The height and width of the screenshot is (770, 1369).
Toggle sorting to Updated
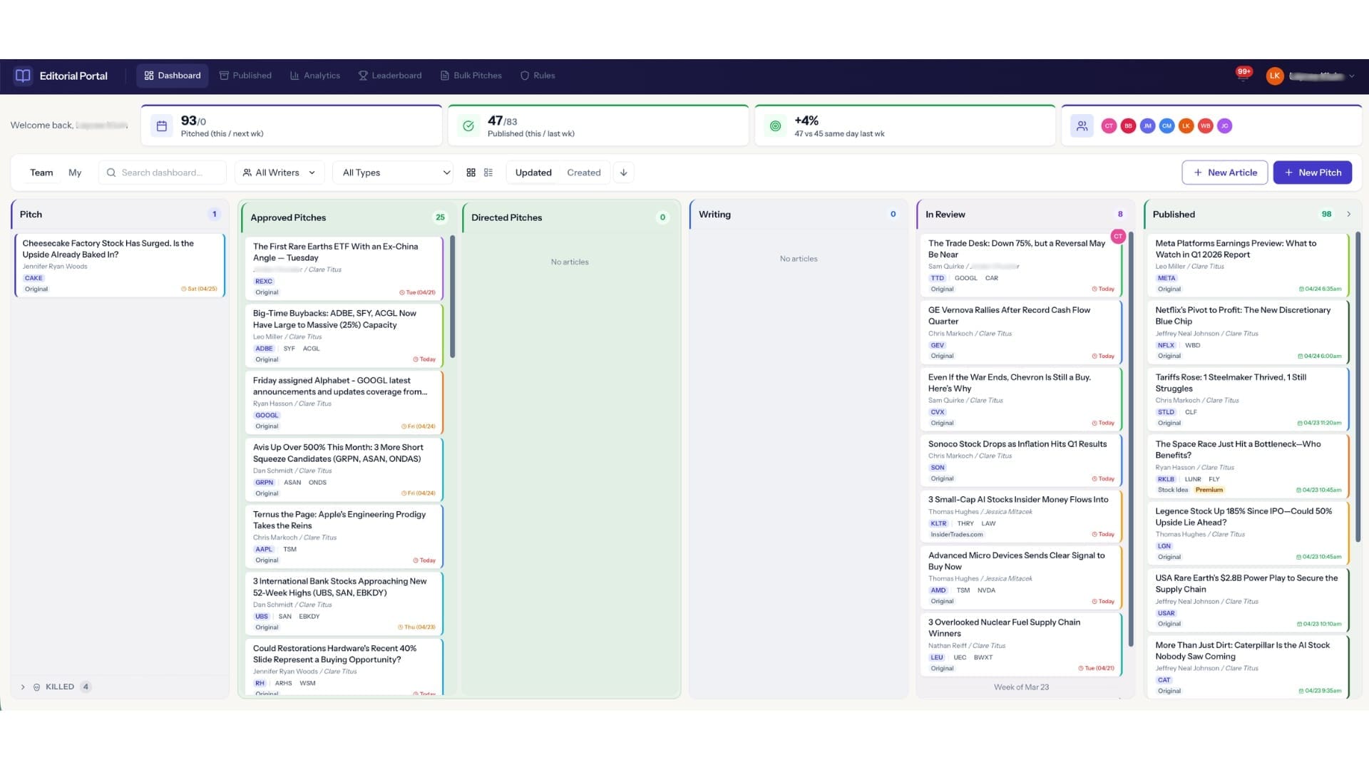533,173
